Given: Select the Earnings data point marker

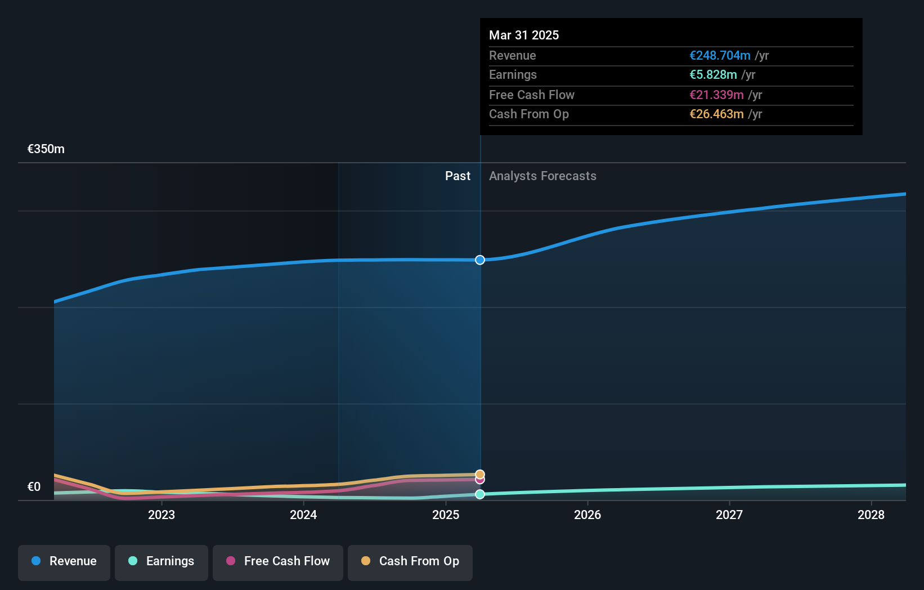Looking at the screenshot, I should coord(480,494).
